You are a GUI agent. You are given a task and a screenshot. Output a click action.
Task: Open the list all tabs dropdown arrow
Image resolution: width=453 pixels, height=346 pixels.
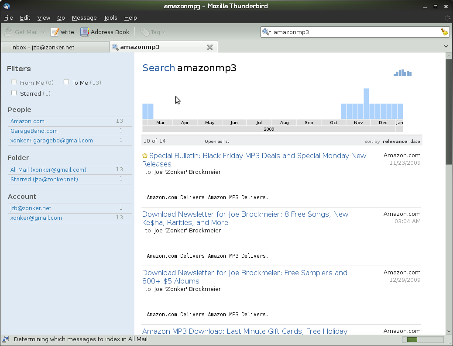point(446,46)
